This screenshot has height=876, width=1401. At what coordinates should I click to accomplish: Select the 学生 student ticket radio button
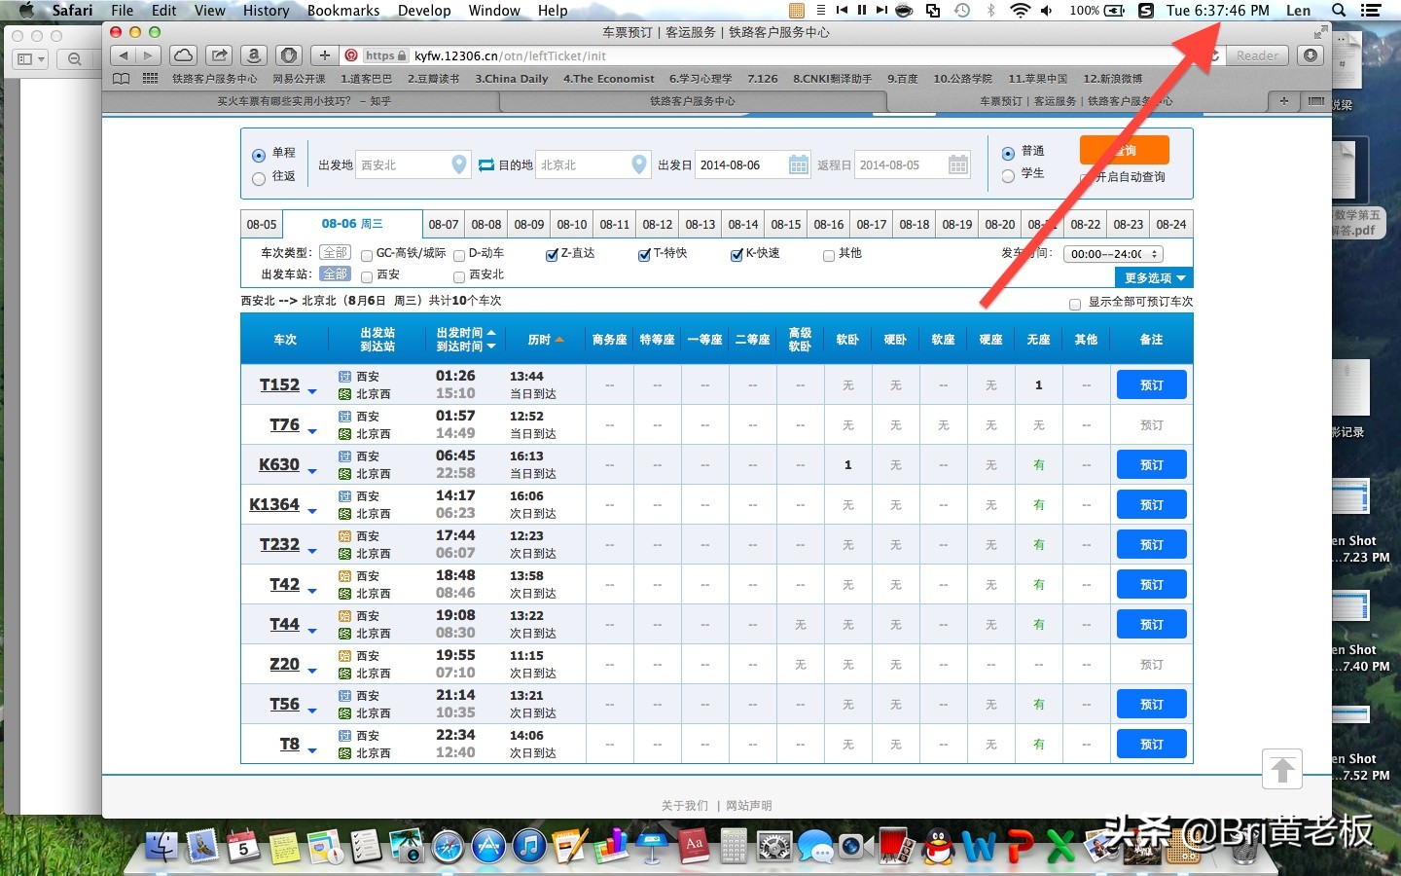point(1008,176)
